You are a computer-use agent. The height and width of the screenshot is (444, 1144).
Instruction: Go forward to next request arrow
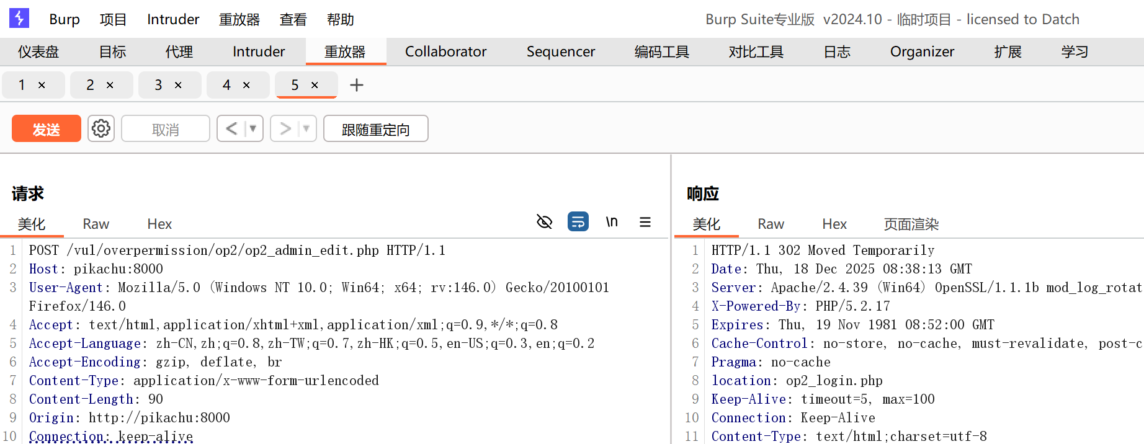click(x=285, y=129)
